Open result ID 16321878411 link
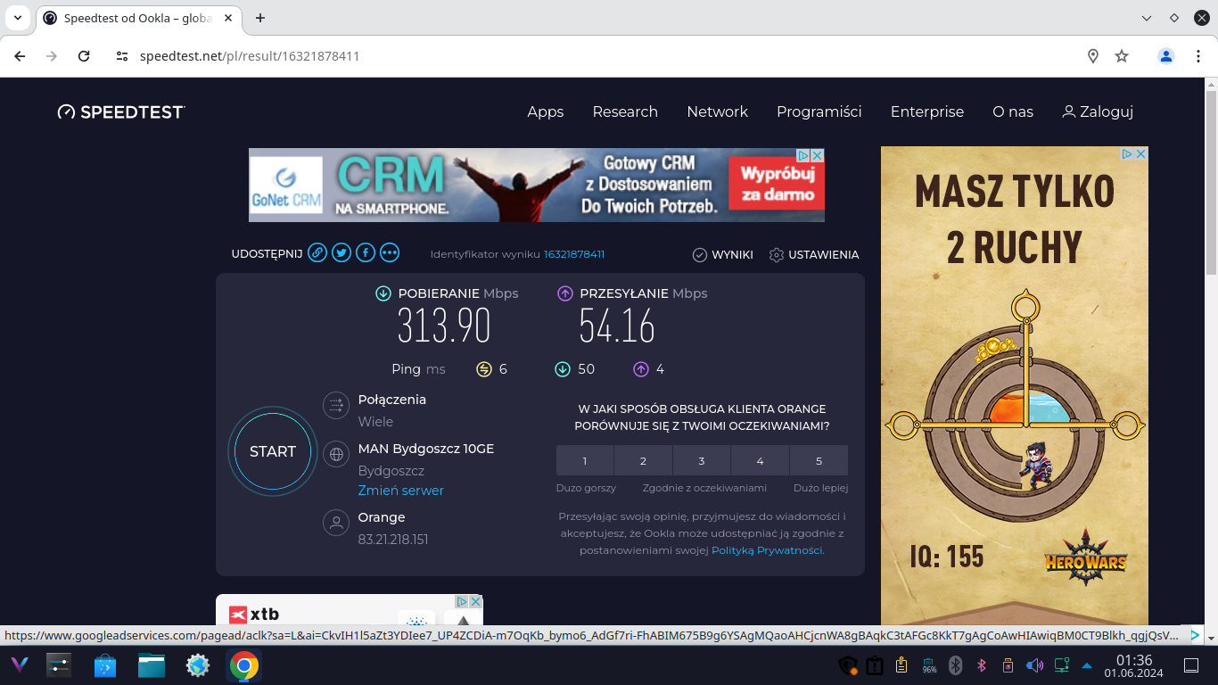The image size is (1218, 685). point(574,254)
